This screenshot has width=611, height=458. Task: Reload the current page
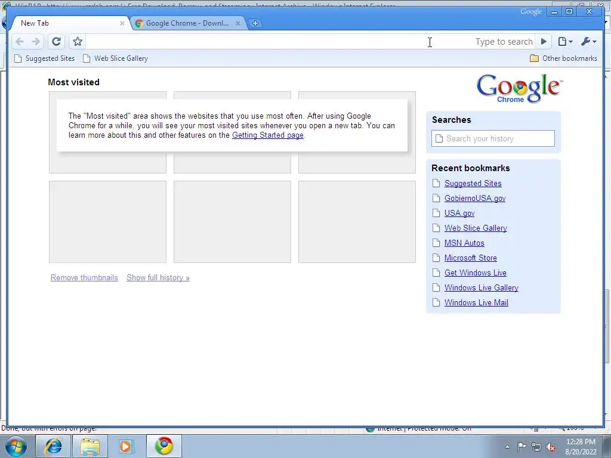pyautogui.click(x=57, y=42)
